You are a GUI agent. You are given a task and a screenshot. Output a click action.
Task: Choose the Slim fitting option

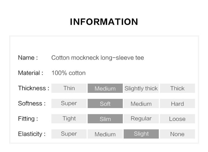[x=105, y=119]
